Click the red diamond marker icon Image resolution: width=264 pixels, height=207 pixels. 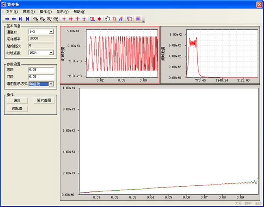coord(99,19)
